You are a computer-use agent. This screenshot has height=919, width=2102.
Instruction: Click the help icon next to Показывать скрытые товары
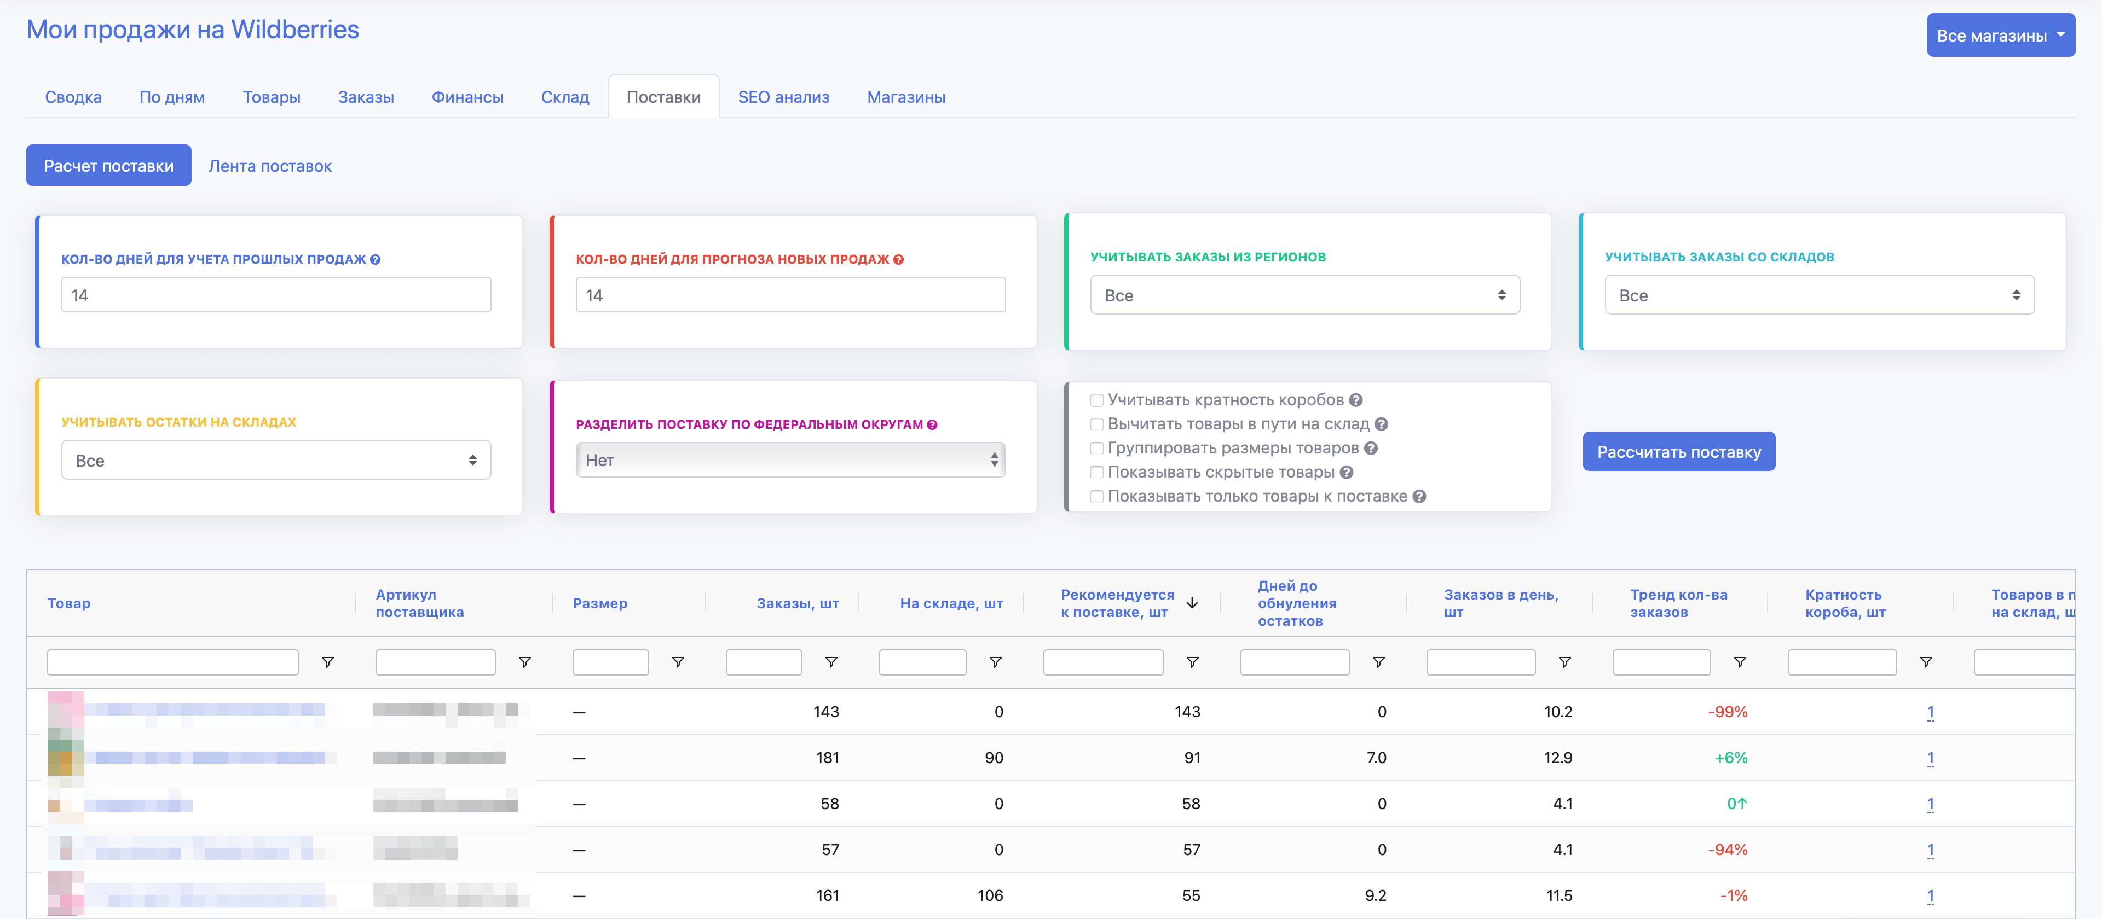point(1347,472)
